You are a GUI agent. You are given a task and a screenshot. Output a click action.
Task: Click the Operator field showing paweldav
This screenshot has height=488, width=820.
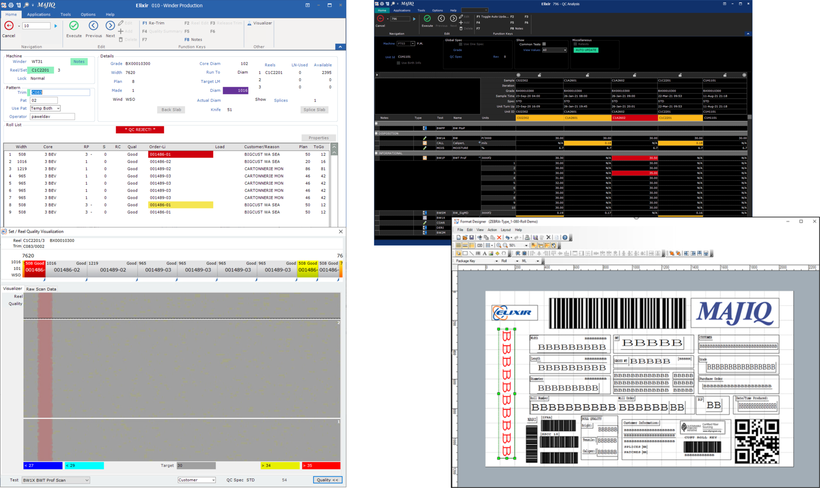(52, 116)
